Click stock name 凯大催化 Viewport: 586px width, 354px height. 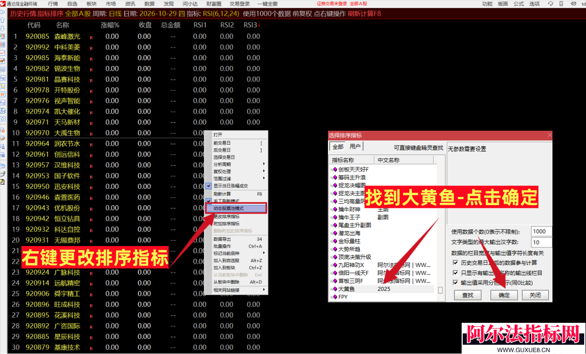click(x=67, y=112)
